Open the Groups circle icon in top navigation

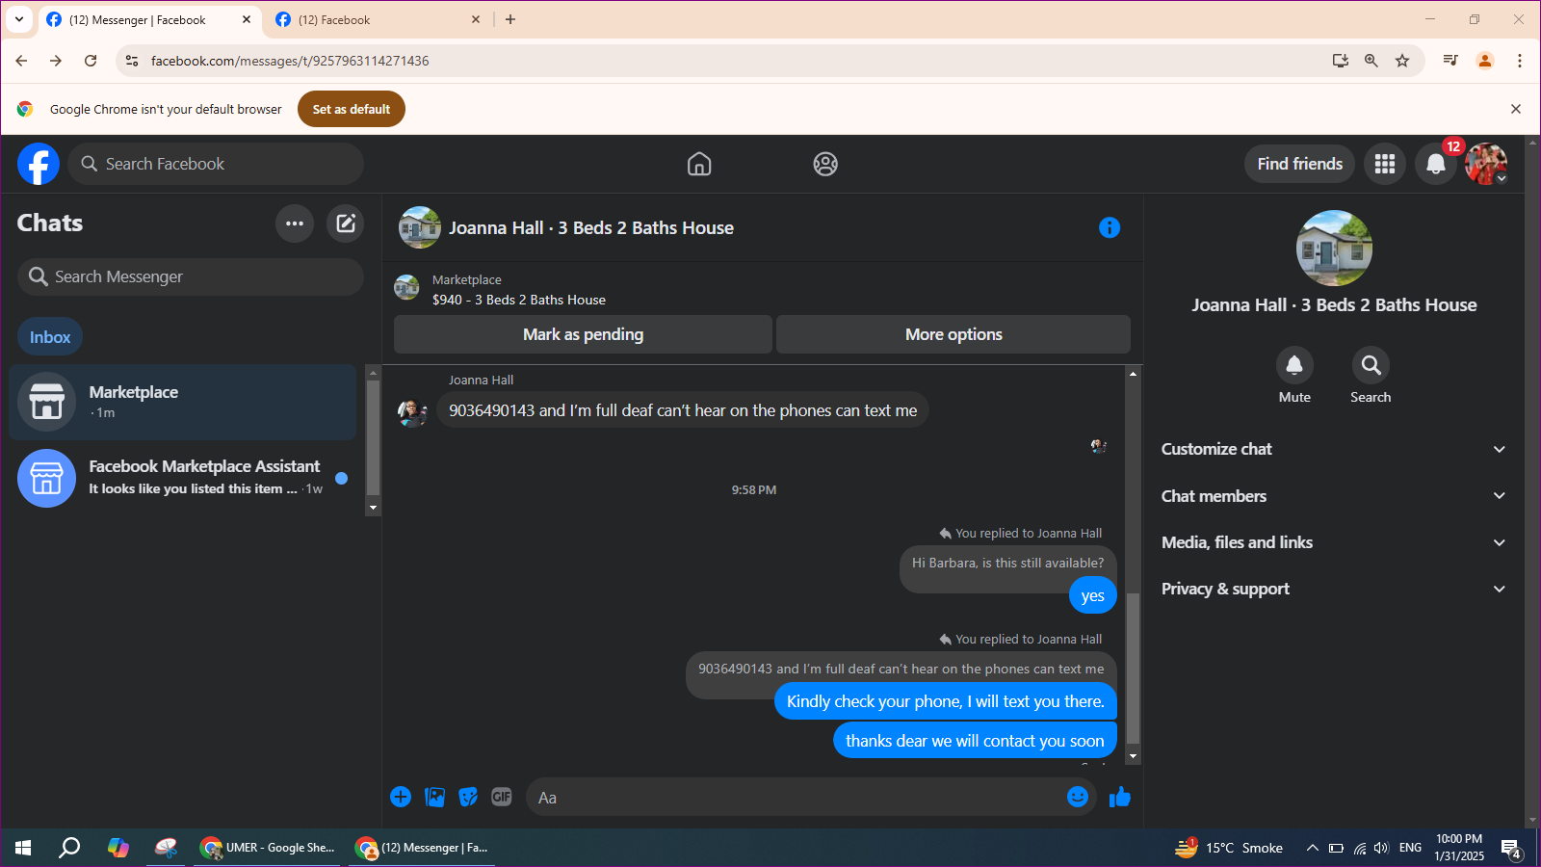coord(825,164)
